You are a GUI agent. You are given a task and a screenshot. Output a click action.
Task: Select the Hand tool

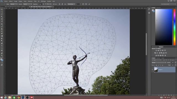pyautogui.click(x=2, y=53)
